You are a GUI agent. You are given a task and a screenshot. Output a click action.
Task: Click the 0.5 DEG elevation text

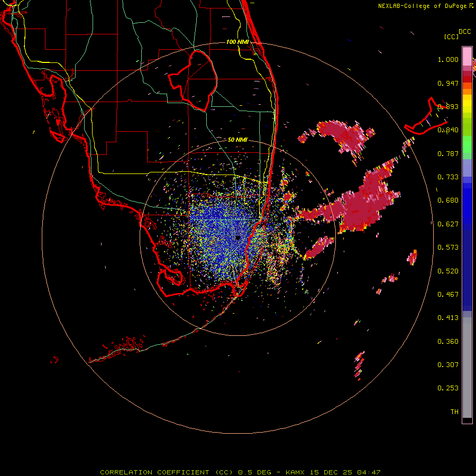pyautogui.click(x=254, y=472)
